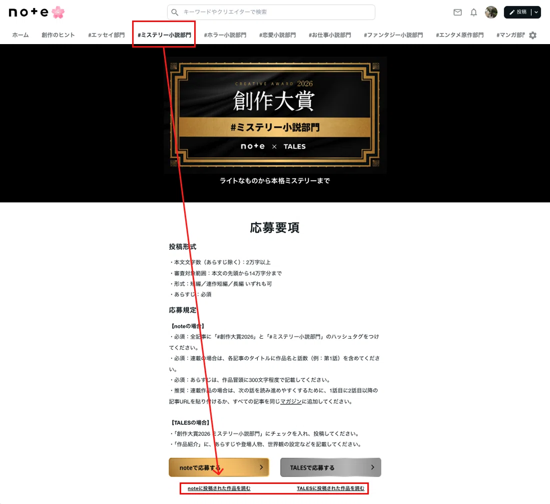550x504 pixels.
Task: Open noteに投稿された作品を読む link
Action: tap(219, 488)
